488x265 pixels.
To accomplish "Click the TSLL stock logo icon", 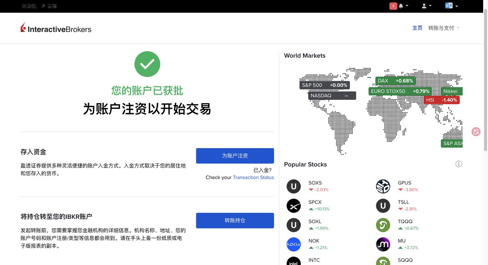I will (x=383, y=206).
